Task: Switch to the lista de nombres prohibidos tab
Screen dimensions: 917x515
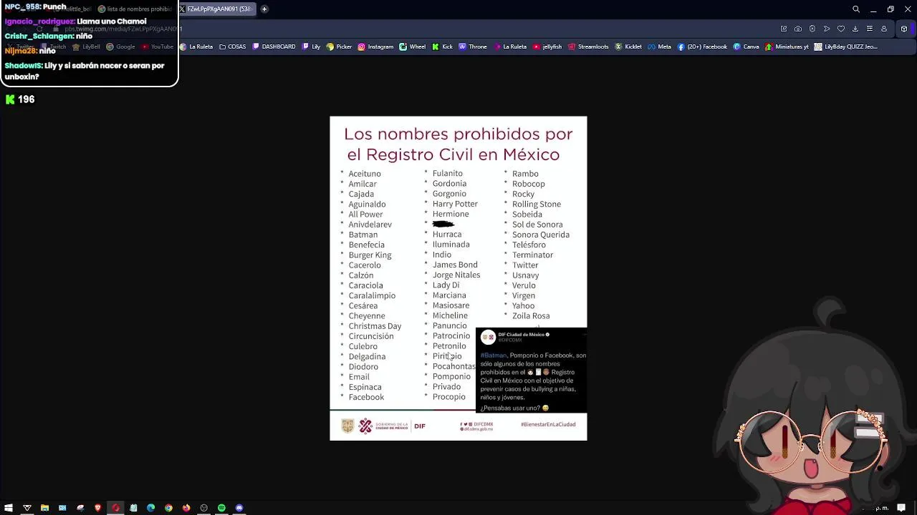Action: (135, 9)
